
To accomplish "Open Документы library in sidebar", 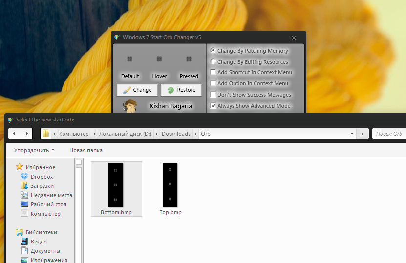I will point(45,251).
